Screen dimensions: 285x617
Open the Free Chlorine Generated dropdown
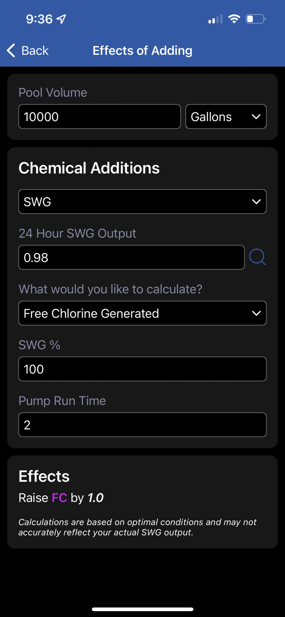142,313
